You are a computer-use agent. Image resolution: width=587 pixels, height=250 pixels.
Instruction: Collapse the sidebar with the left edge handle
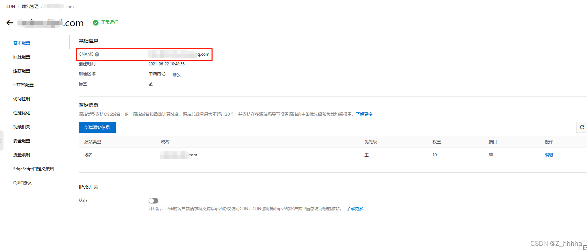pyautogui.click(x=1, y=141)
